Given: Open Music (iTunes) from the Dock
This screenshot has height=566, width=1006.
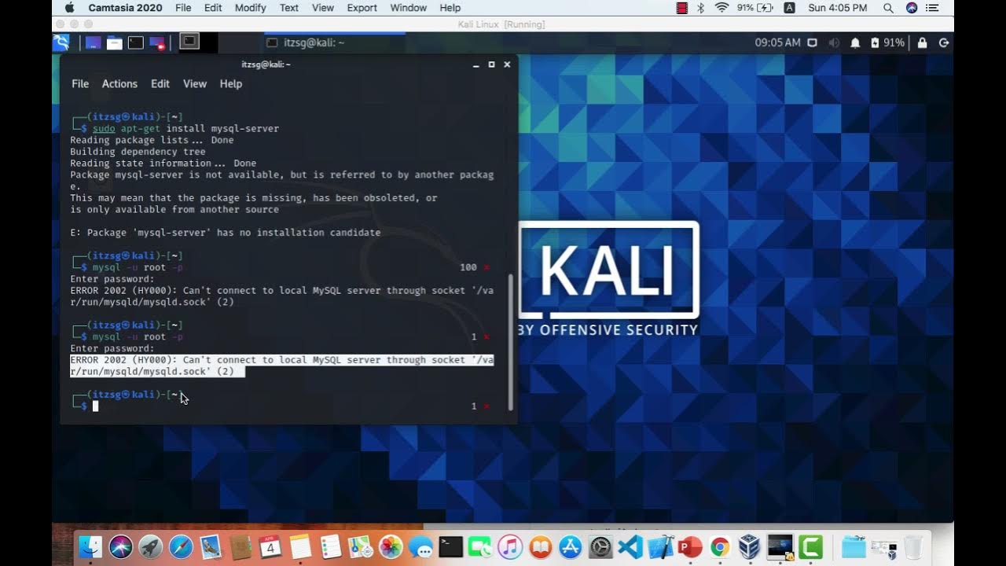Looking at the screenshot, I should click(510, 546).
